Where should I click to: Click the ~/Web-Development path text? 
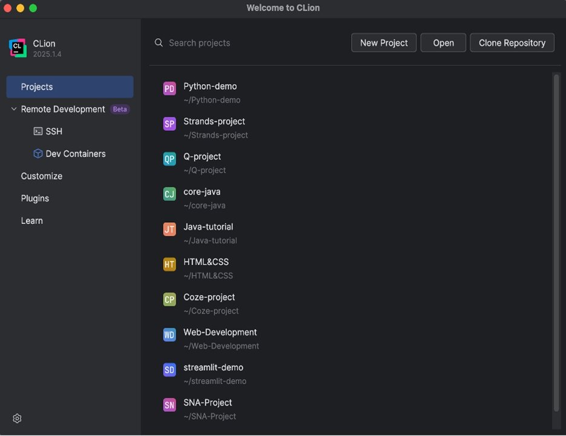point(222,346)
